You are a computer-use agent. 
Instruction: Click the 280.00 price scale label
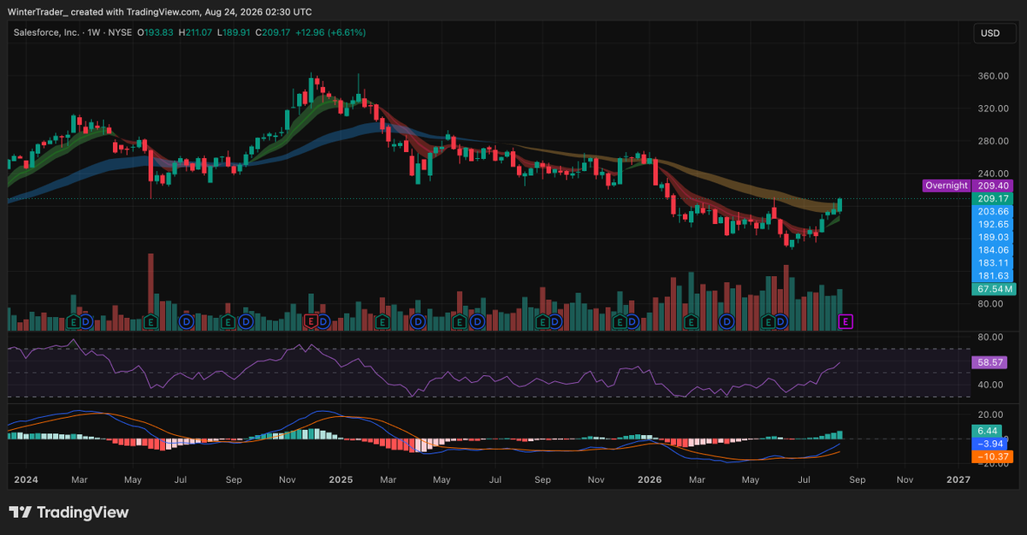point(993,141)
